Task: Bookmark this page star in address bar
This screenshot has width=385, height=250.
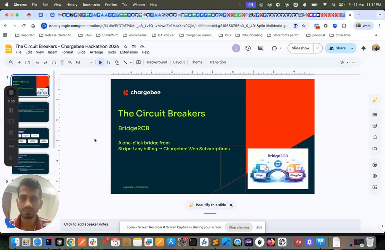Action: (x=304, y=26)
